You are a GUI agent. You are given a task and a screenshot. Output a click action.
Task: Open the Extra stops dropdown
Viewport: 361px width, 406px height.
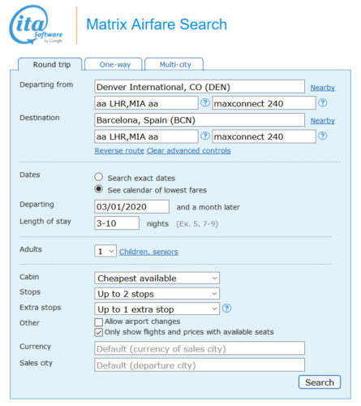pos(157,309)
